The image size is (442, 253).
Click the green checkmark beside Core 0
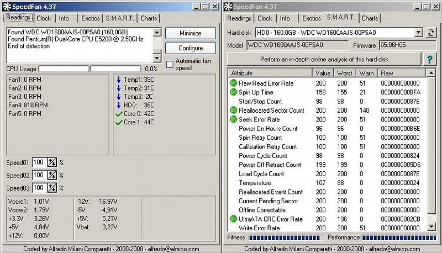tap(119, 114)
